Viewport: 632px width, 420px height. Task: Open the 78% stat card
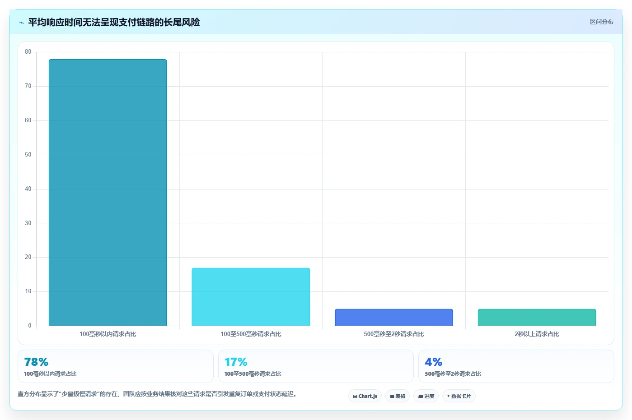pos(116,366)
